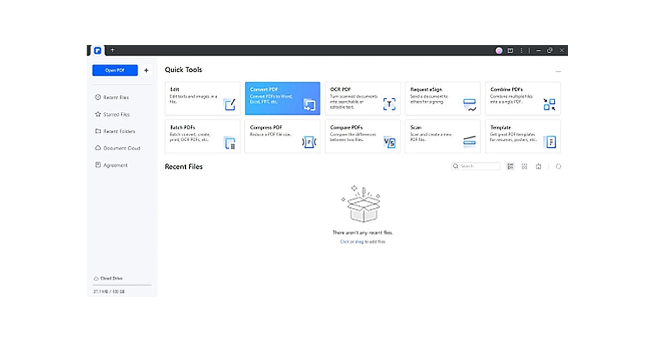
Task: Open the user account avatar
Action: [x=499, y=50]
